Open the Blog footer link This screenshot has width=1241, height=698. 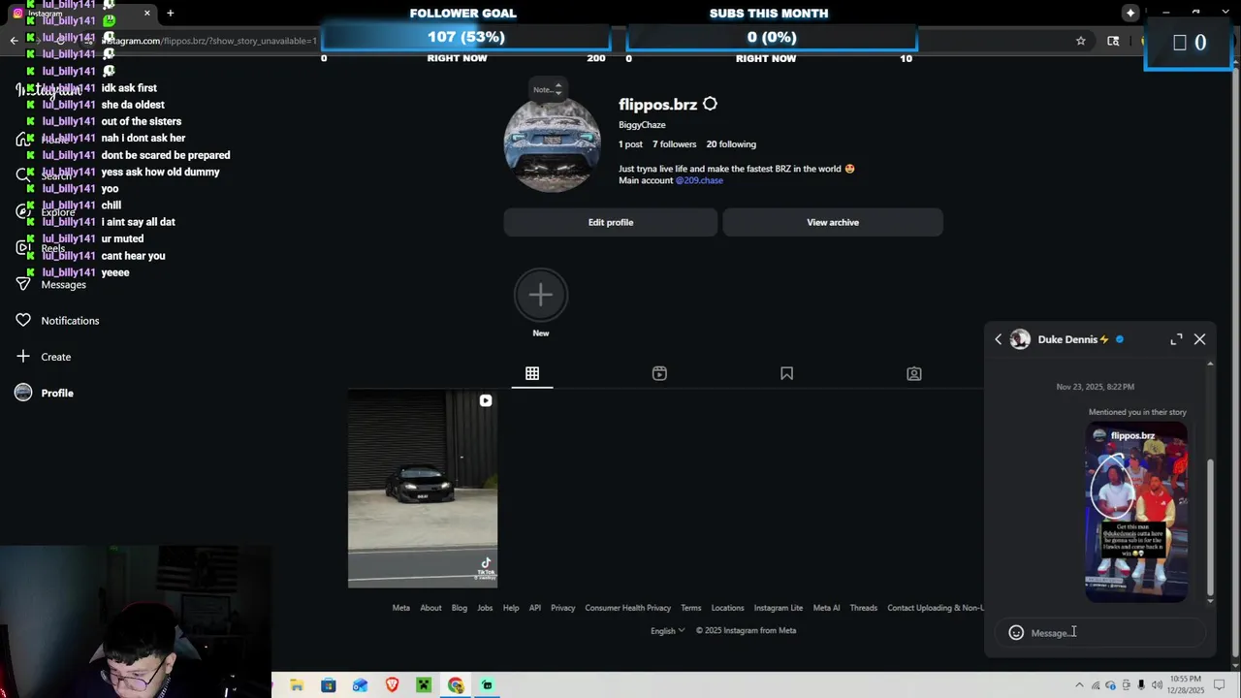pyautogui.click(x=460, y=608)
